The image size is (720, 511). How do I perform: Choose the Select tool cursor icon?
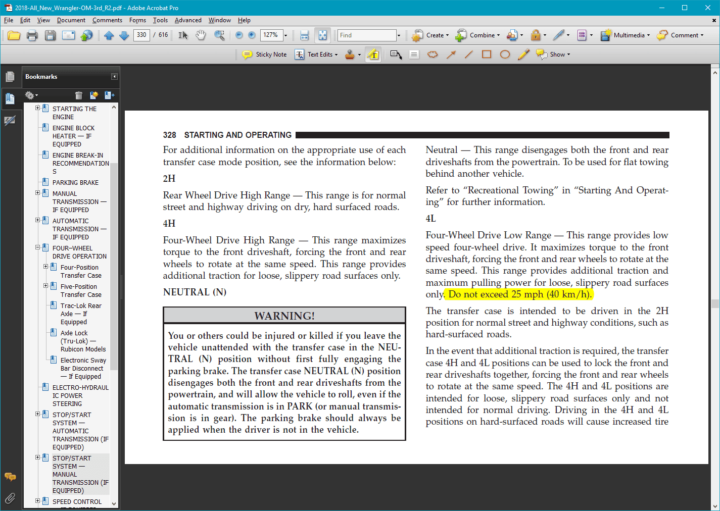click(x=183, y=35)
